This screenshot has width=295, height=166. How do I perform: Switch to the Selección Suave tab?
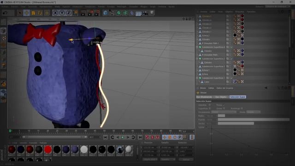(238, 97)
